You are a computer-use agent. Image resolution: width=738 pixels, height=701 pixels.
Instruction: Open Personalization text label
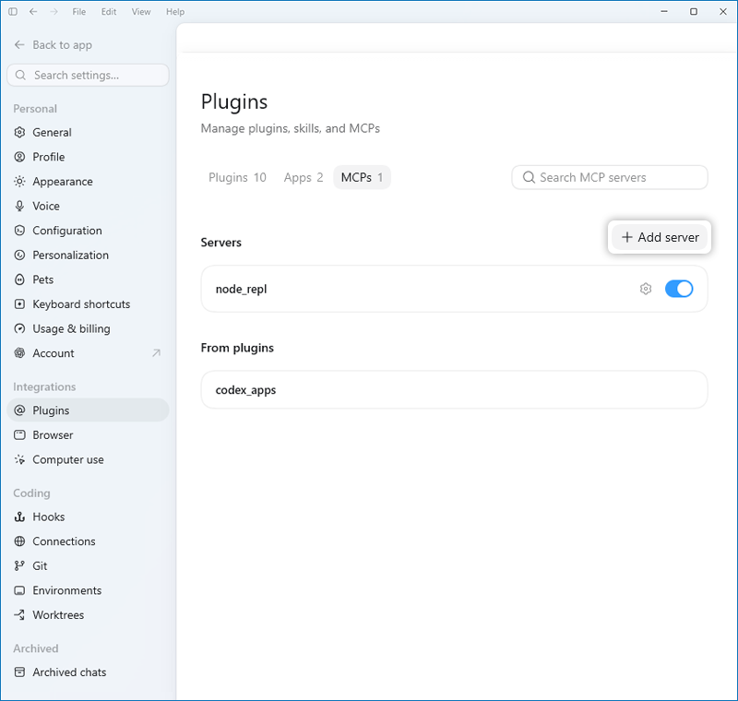point(71,255)
